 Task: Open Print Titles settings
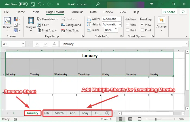click(x=70, y=30)
